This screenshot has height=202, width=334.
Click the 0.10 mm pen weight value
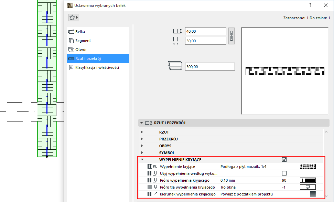point(228,180)
